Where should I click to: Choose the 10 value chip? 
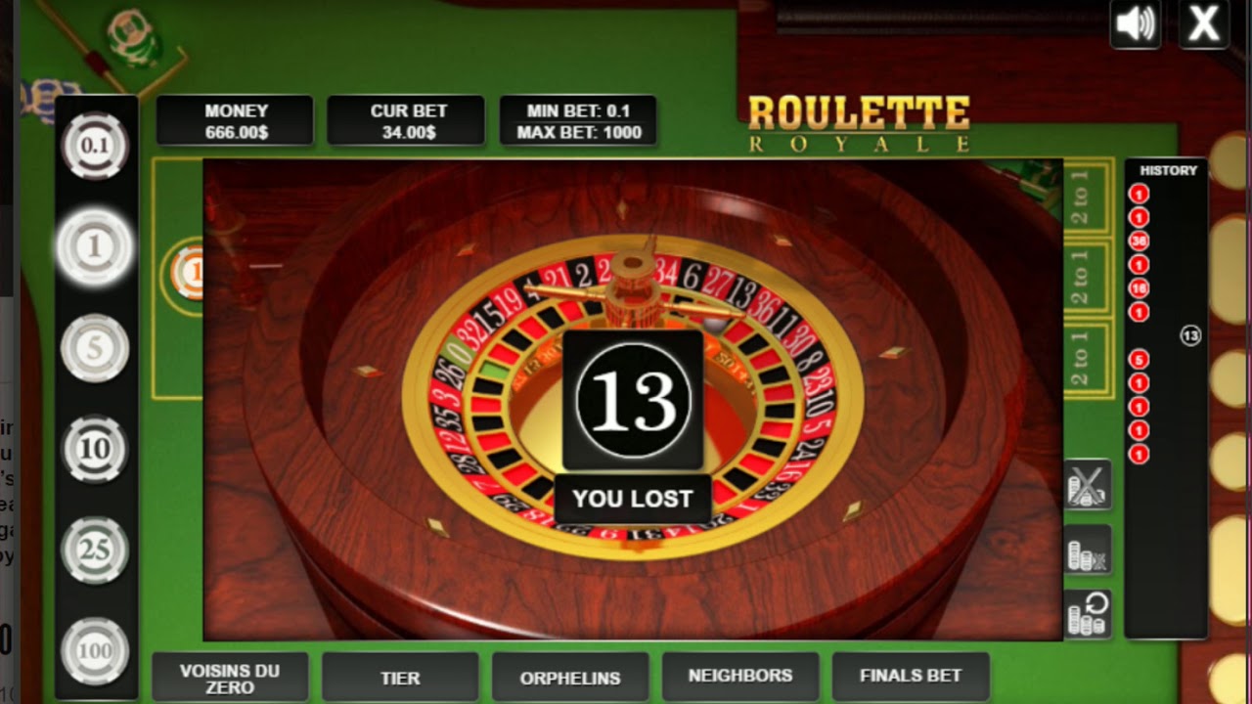click(95, 449)
